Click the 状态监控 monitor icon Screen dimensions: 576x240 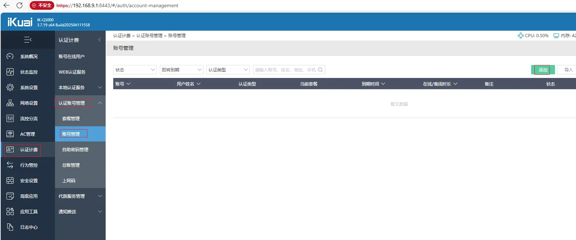tap(10, 72)
